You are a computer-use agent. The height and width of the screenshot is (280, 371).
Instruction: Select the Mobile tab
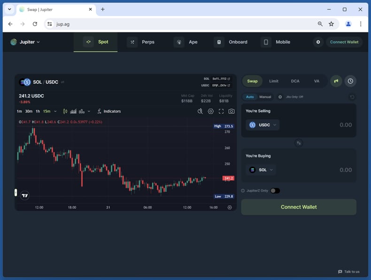point(276,42)
